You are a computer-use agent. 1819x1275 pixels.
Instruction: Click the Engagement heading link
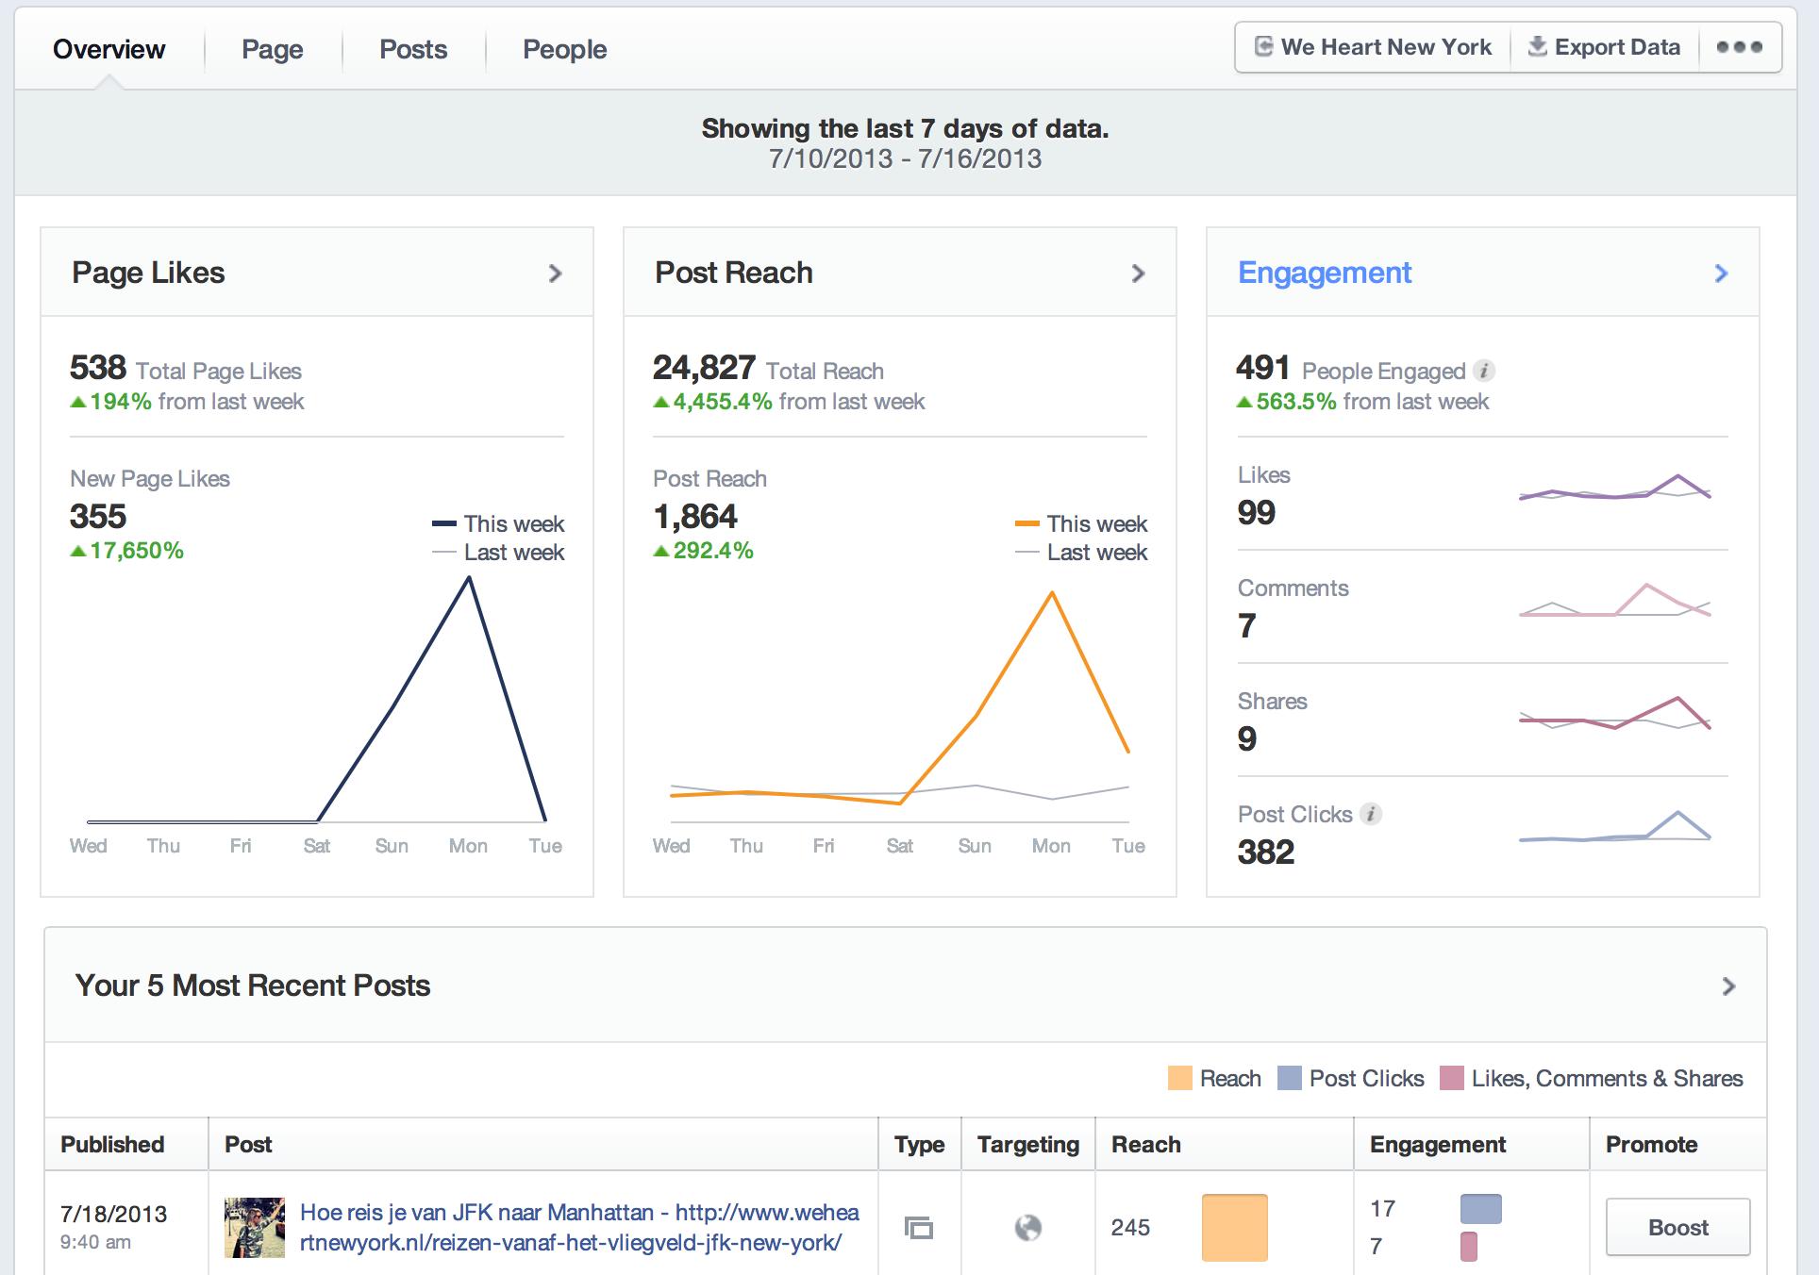[1324, 273]
